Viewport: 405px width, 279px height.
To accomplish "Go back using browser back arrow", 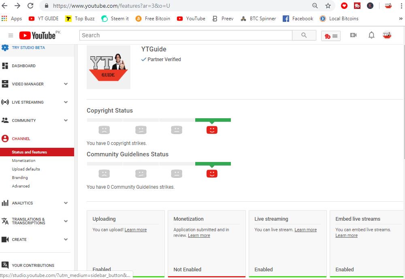I will (x=4, y=6).
